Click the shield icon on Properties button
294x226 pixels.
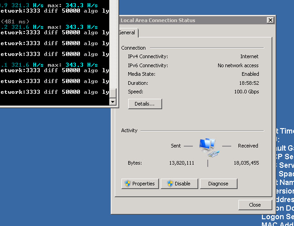[x=128, y=184]
